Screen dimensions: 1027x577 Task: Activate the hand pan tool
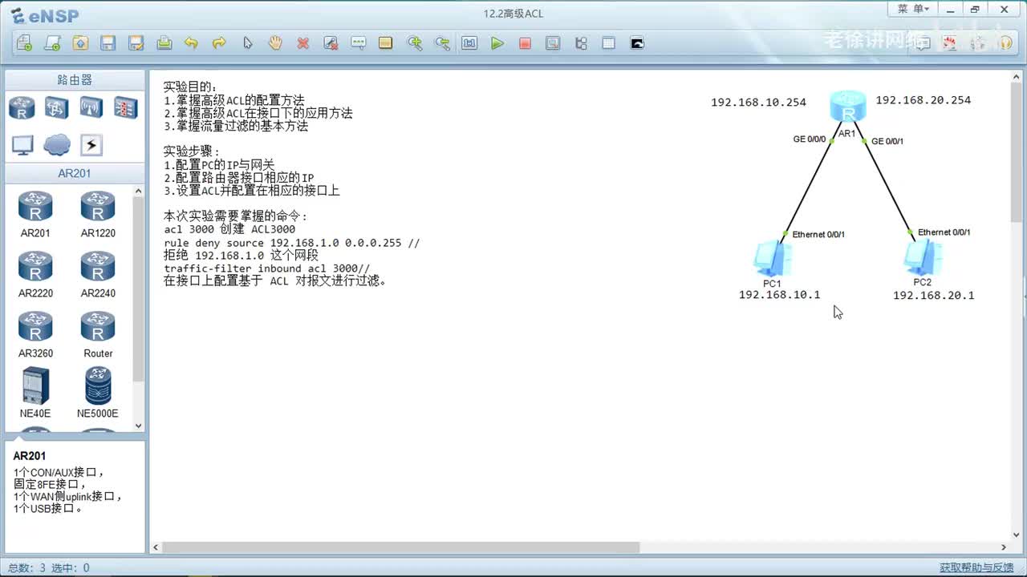[275, 43]
